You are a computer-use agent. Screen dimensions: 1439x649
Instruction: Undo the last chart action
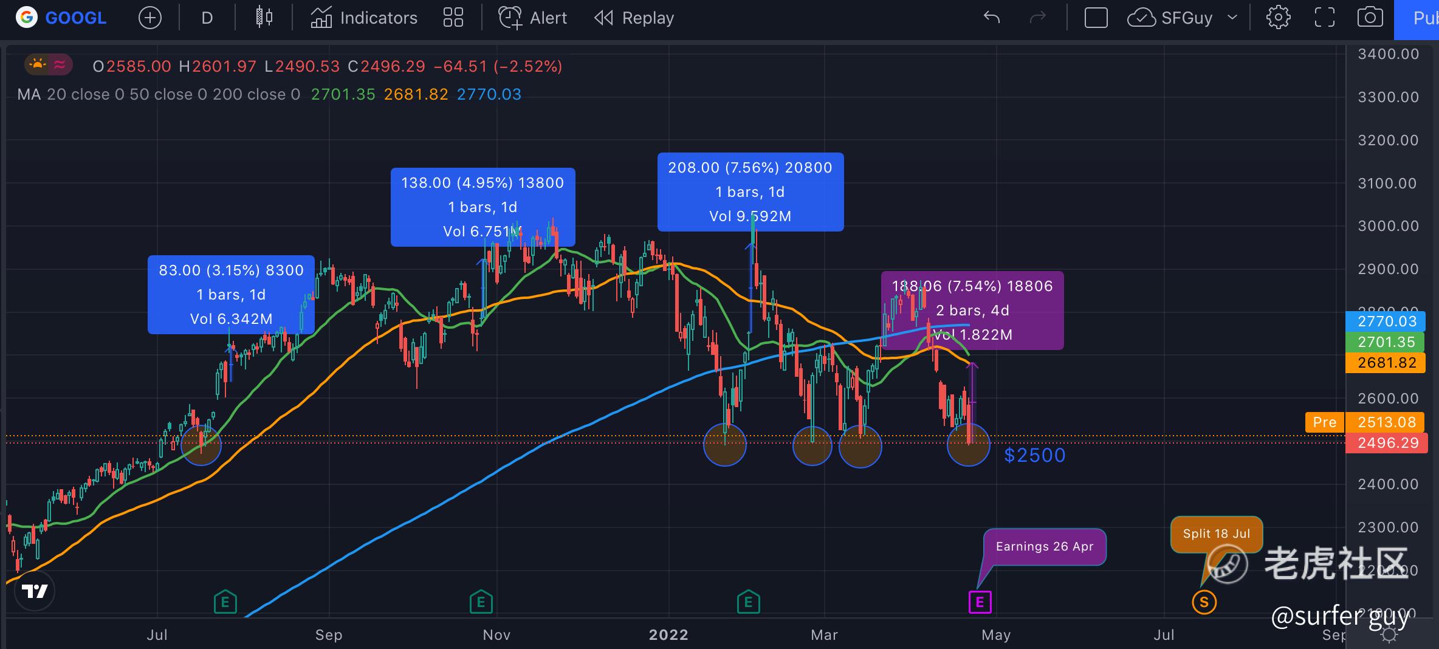click(x=992, y=18)
